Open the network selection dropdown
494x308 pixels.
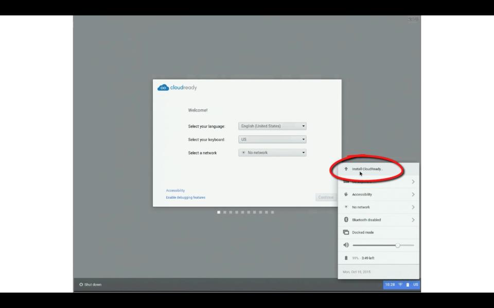[x=272, y=152]
